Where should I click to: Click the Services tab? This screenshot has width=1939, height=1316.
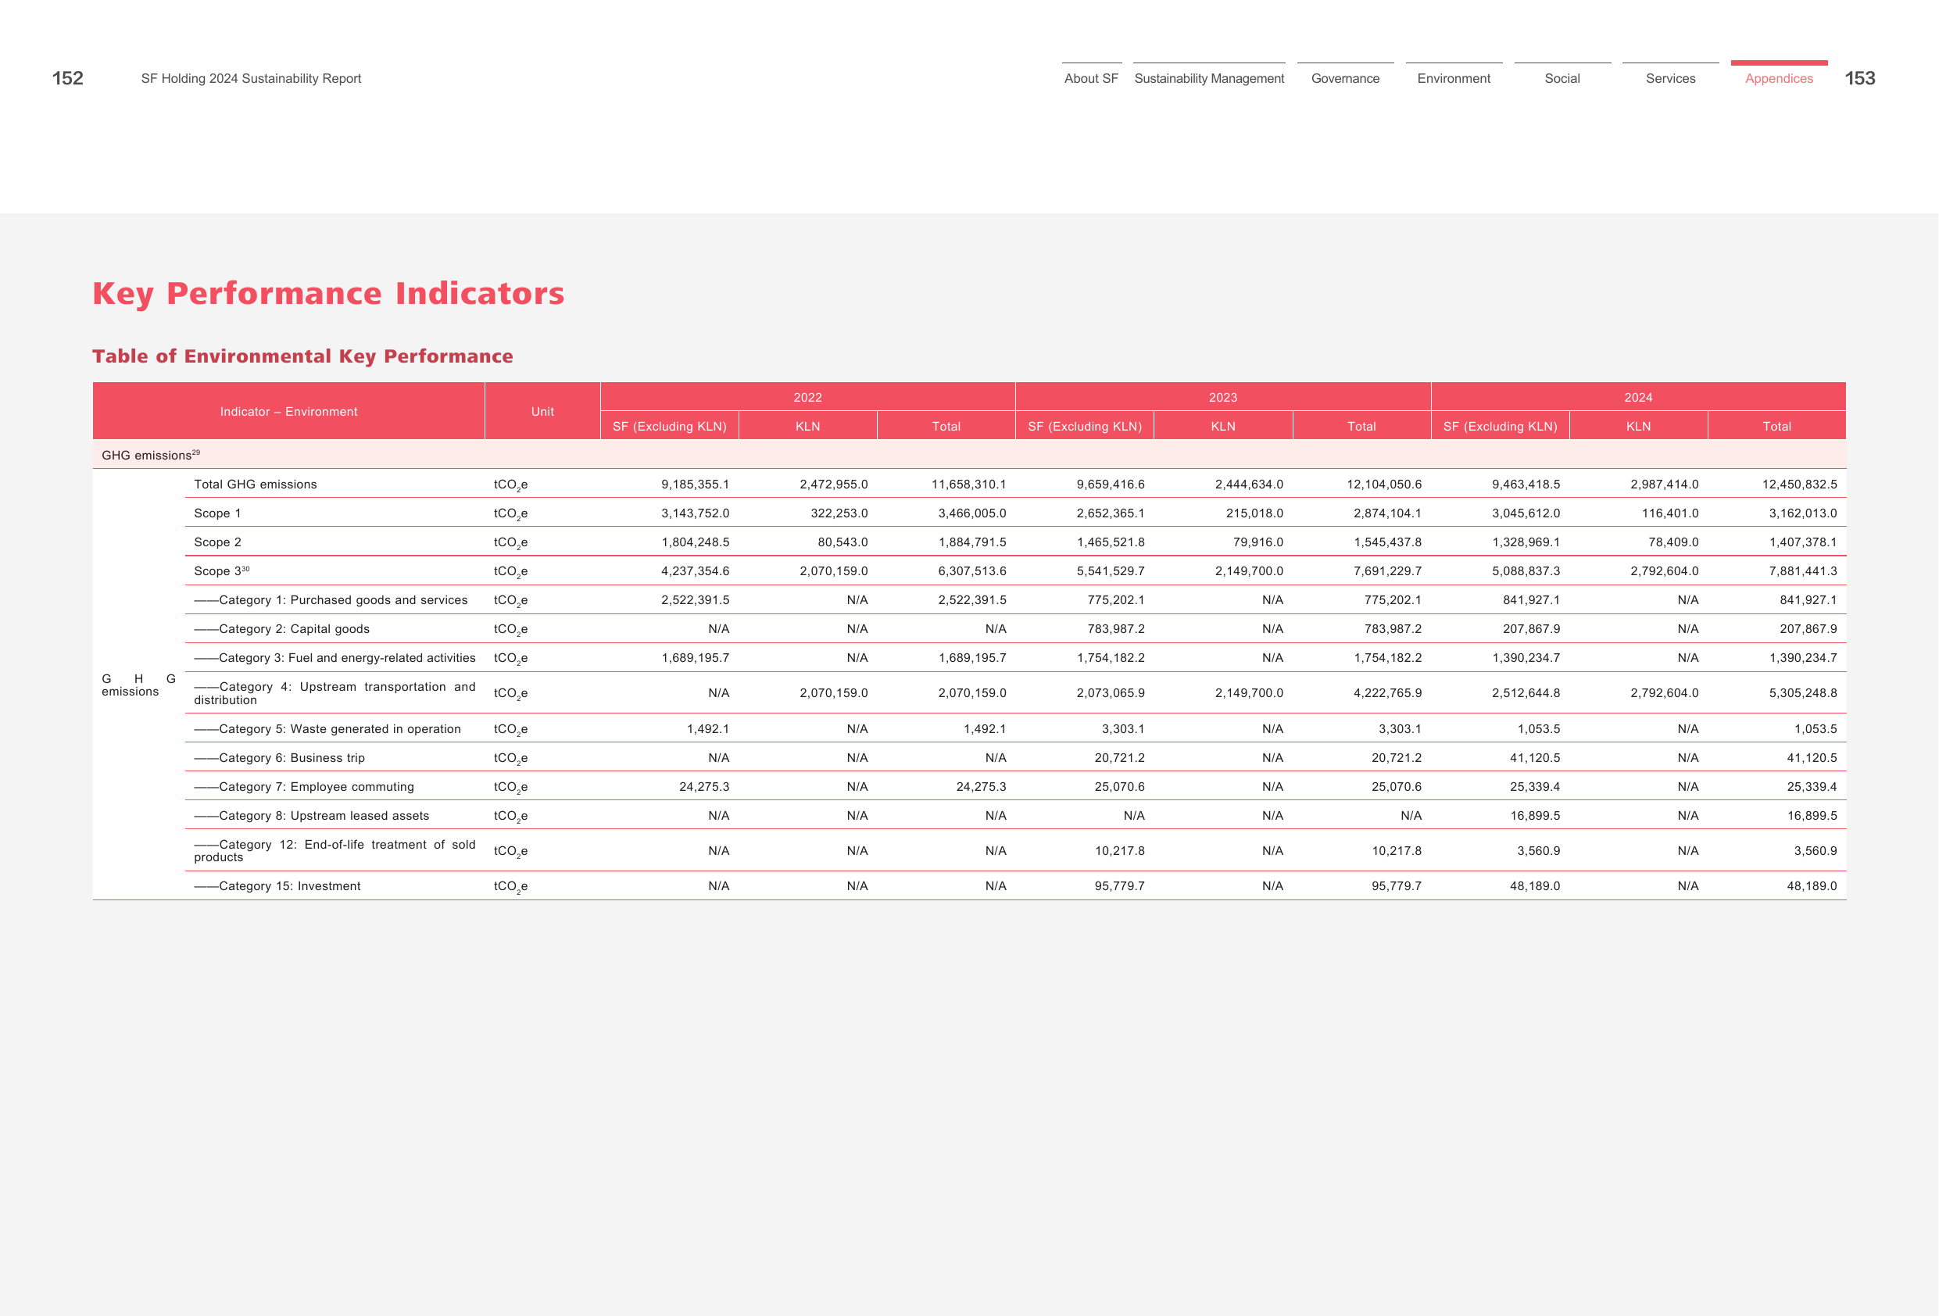point(1670,78)
